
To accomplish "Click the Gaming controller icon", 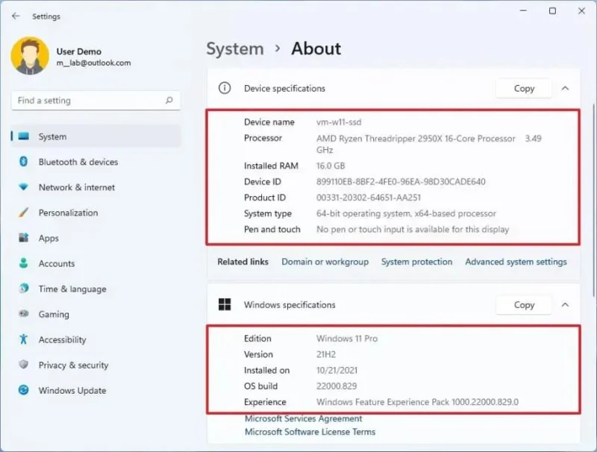I will (x=24, y=314).
